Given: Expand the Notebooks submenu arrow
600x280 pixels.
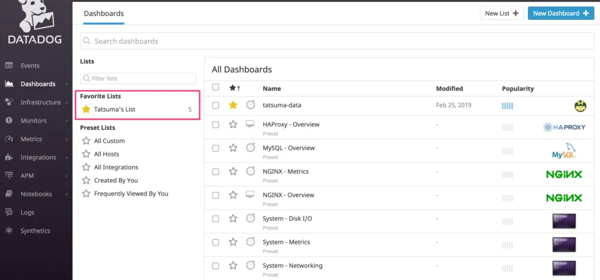Looking at the screenshot, I should pyautogui.click(x=67, y=194).
